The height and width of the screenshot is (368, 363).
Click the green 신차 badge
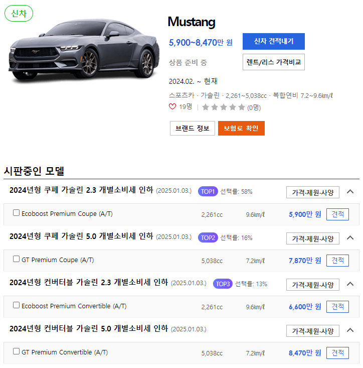coord(19,14)
